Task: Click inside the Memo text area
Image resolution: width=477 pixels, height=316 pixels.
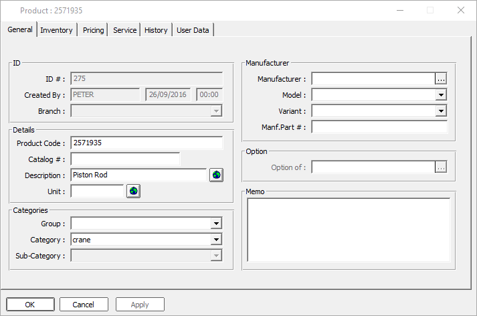Action: 349,230
